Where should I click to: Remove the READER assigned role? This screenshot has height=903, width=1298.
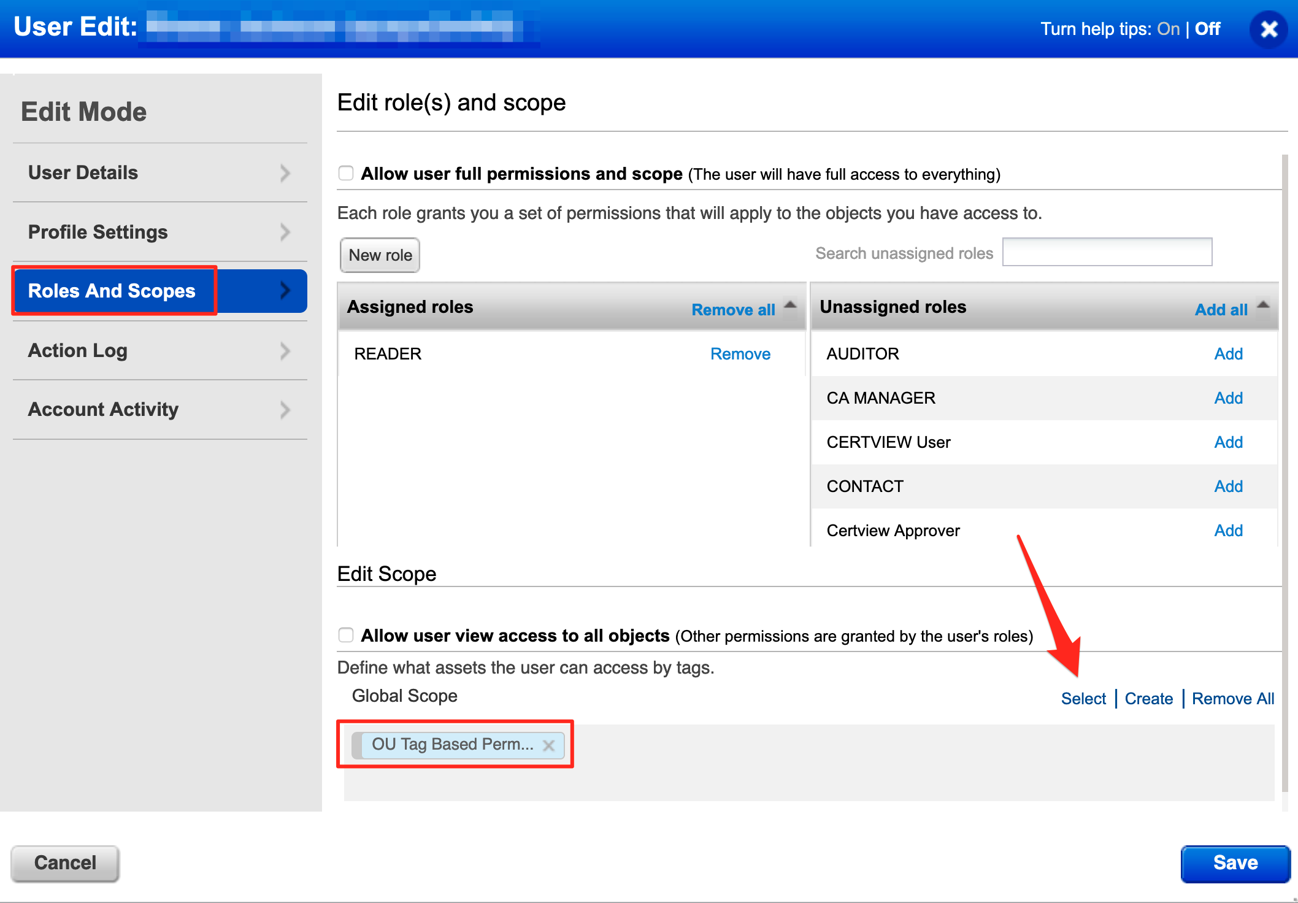pyautogui.click(x=740, y=353)
